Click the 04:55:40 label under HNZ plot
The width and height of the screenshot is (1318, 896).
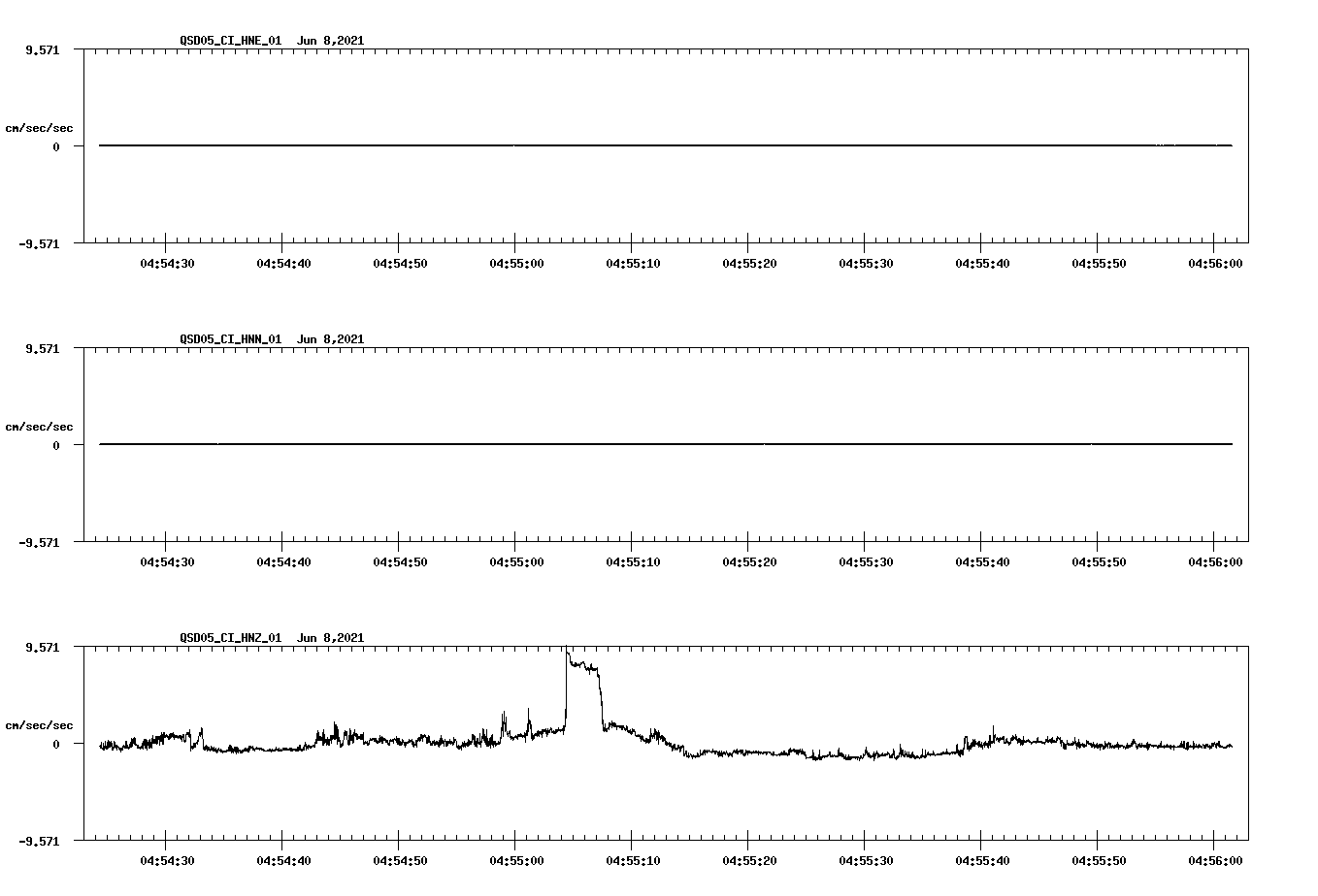point(982,861)
